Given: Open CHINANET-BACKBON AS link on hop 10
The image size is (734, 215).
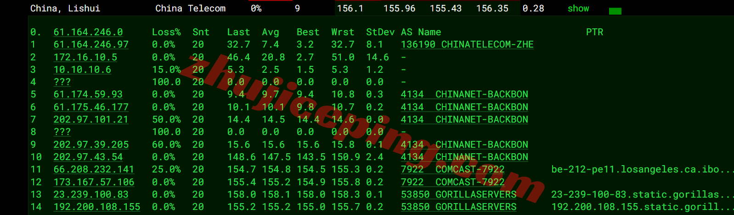Looking at the screenshot, I should point(464,157).
